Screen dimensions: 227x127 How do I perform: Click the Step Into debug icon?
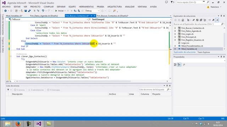tap(75, 11)
